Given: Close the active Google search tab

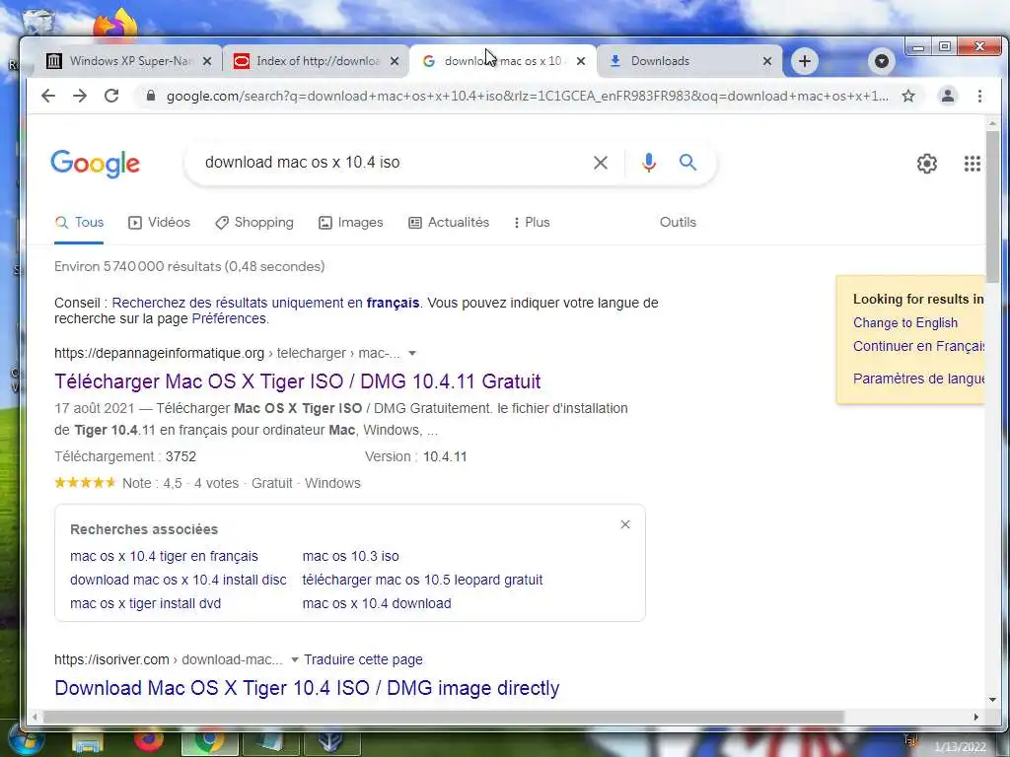Looking at the screenshot, I should click(581, 61).
